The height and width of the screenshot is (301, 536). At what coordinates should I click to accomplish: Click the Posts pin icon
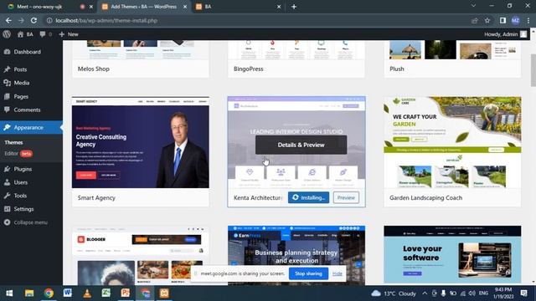coord(8,69)
